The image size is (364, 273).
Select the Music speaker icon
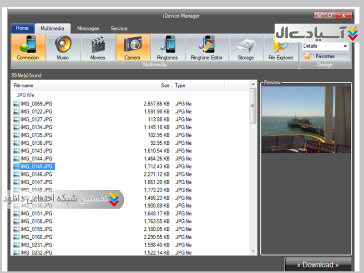pyautogui.click(x=63, y=48)
